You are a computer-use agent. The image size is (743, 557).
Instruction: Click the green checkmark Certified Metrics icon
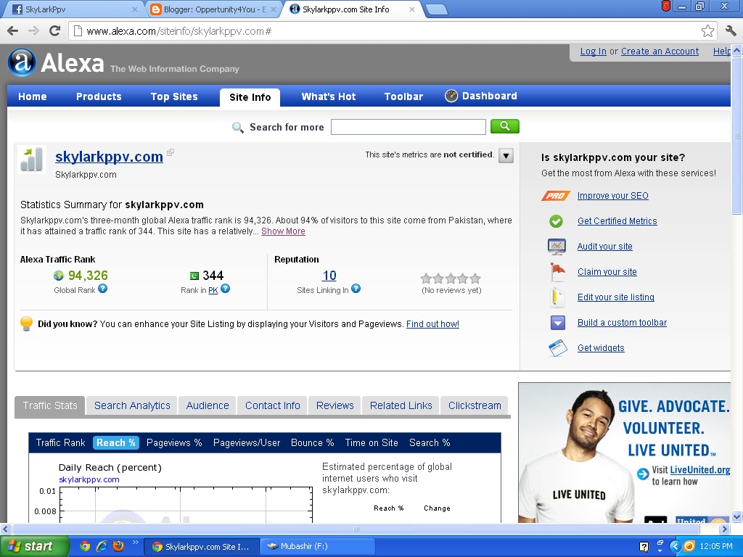click(556, 221)
